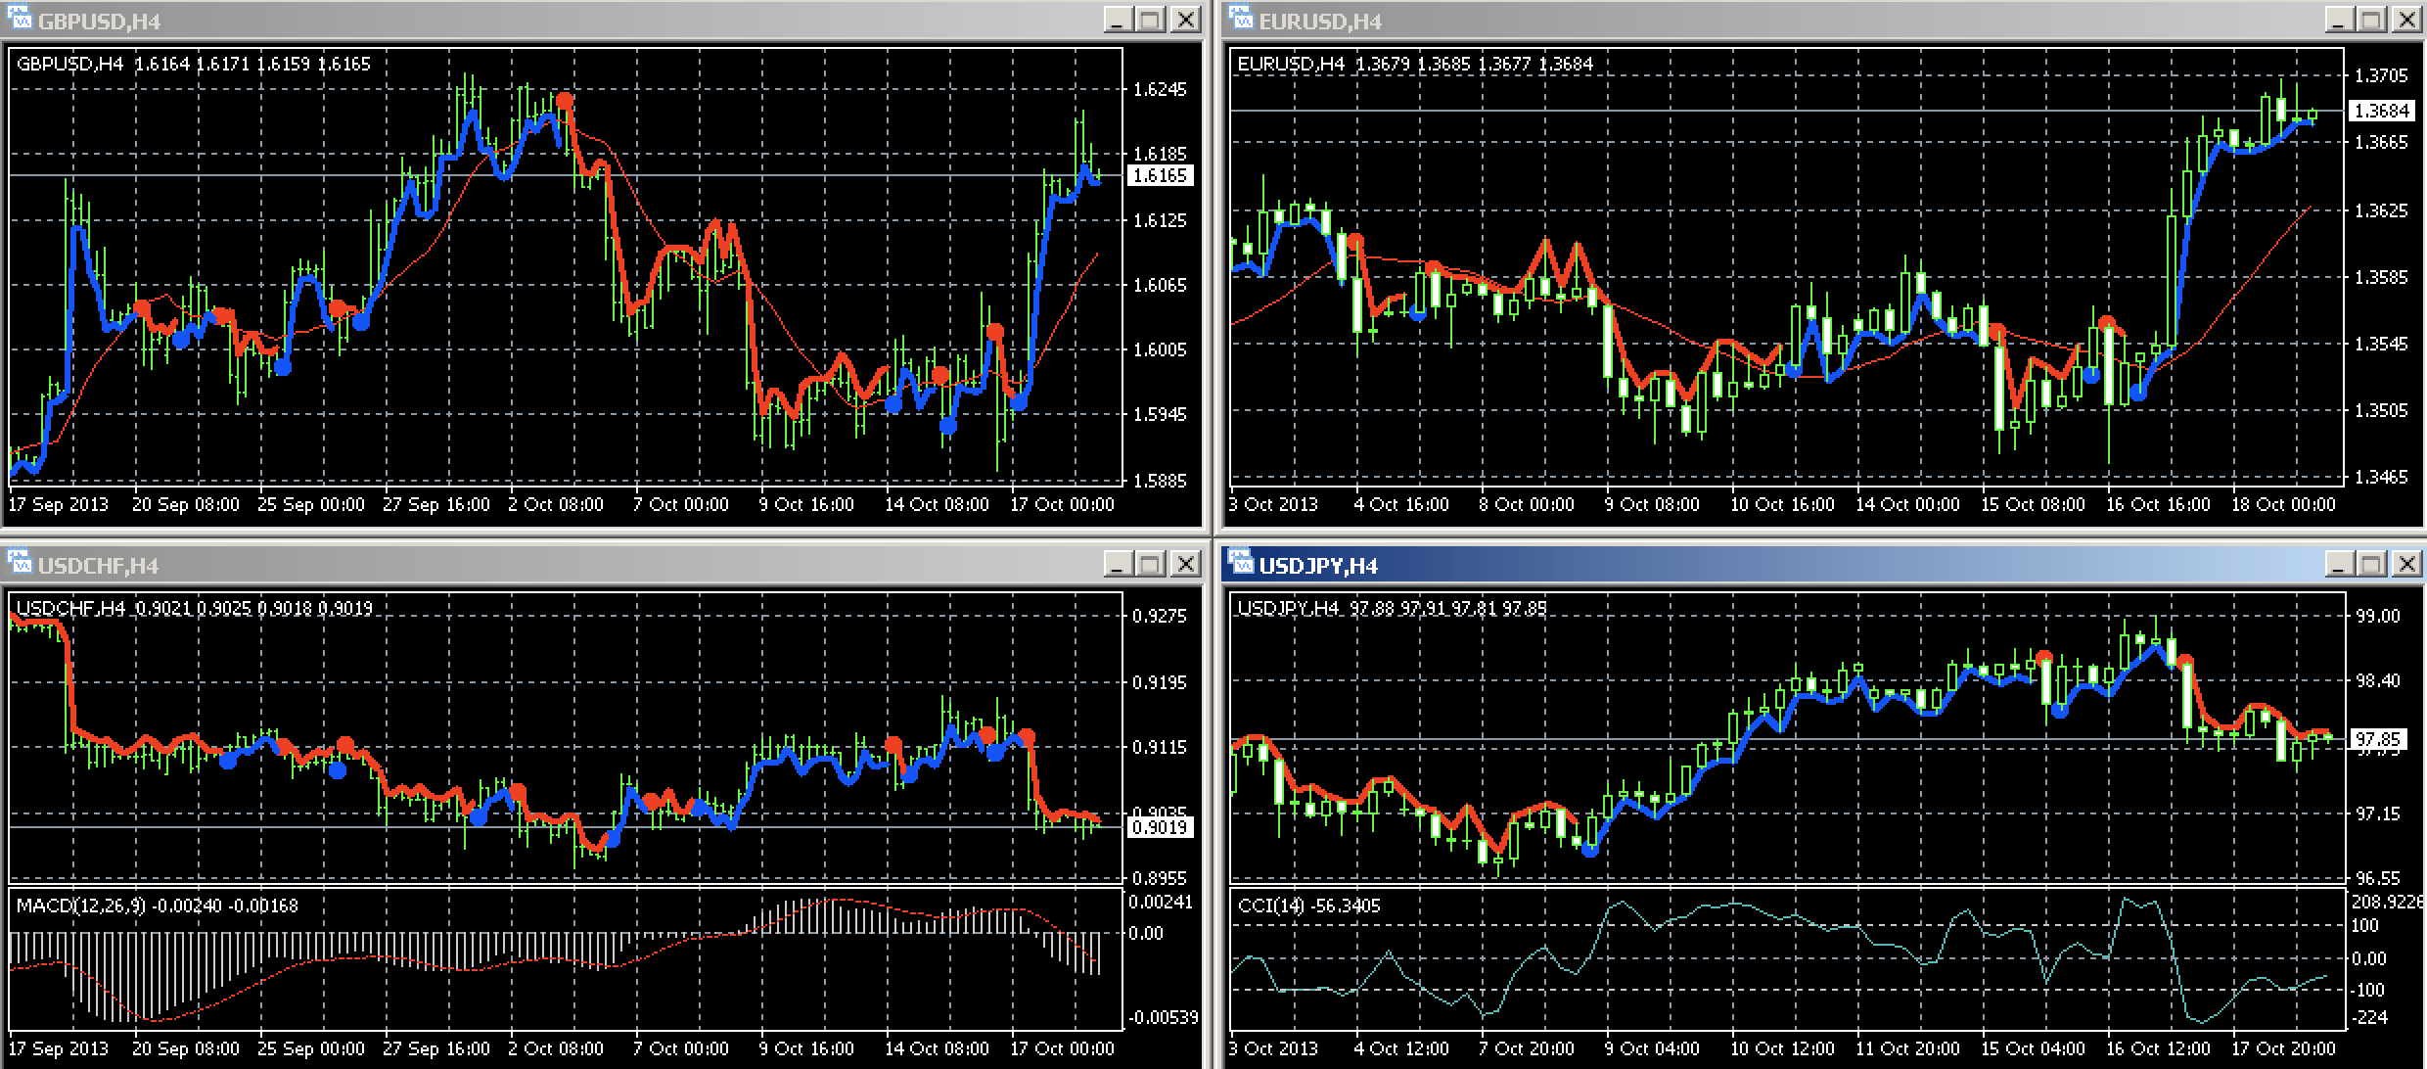Click the 1.6165 current price label

(x=1159, y=175)
